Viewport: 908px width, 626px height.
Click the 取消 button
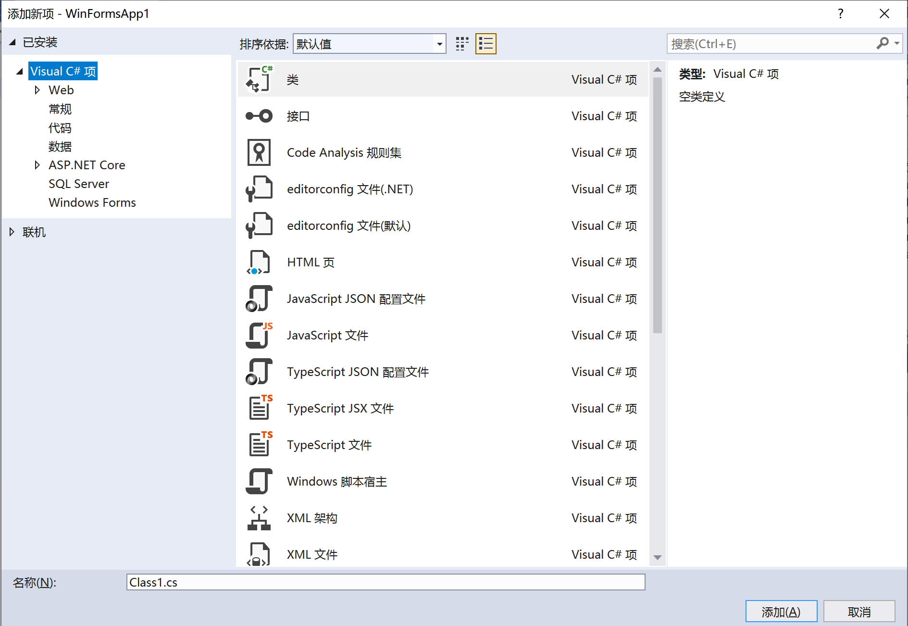click(x=859, y=612)
